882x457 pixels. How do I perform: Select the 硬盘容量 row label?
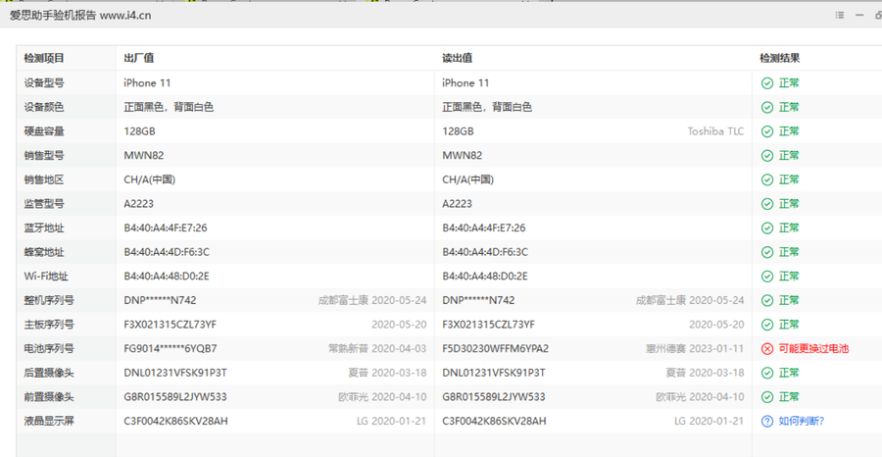[44, 131]
